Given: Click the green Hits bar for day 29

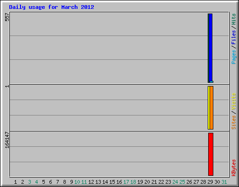Looking at the screenshot, I should pyautogui.click(x=208, y=48).
